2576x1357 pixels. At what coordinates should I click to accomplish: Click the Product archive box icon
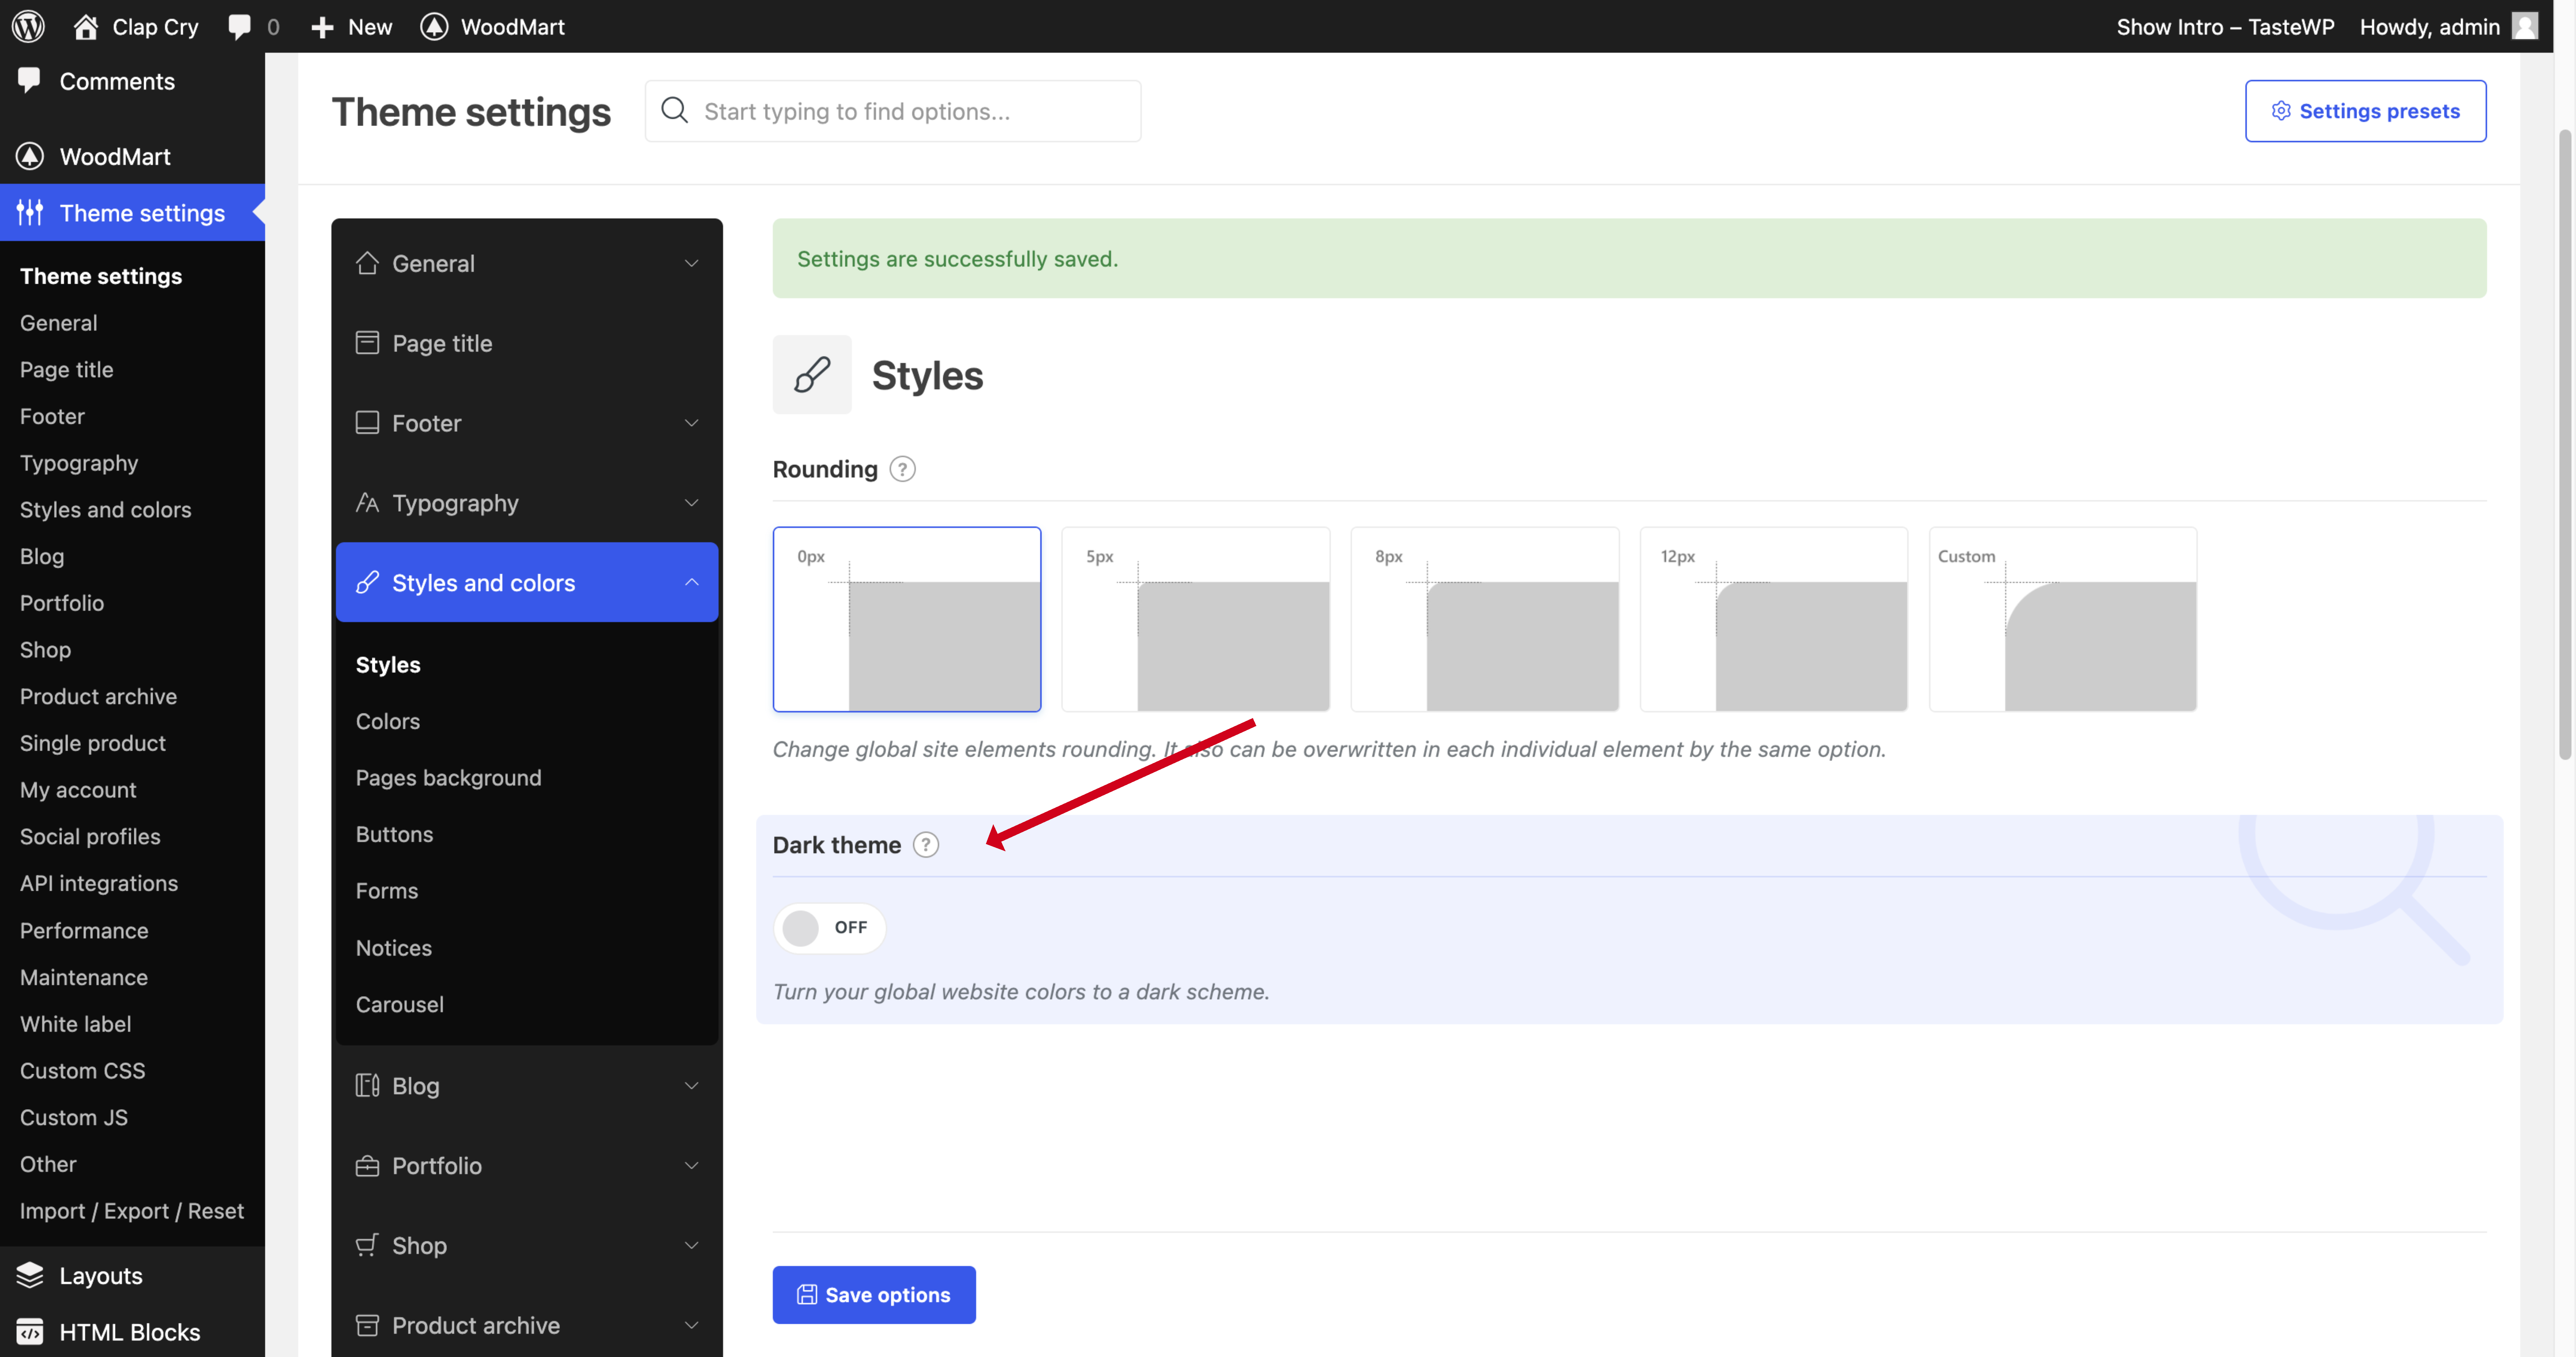[x=367, y=1325]
